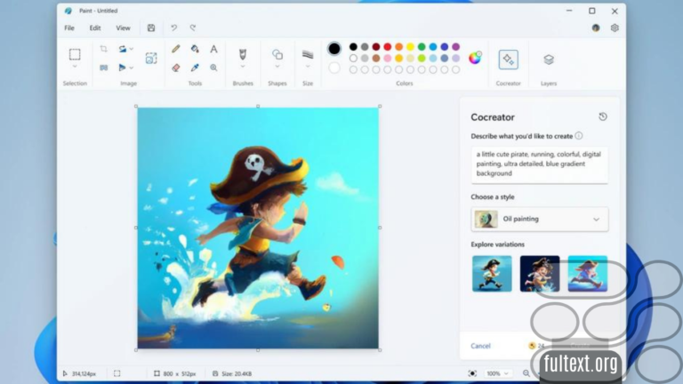Click the Cancel button in Cocreator
The height and width of the screenshot is (384, 683).
(480, 346)
